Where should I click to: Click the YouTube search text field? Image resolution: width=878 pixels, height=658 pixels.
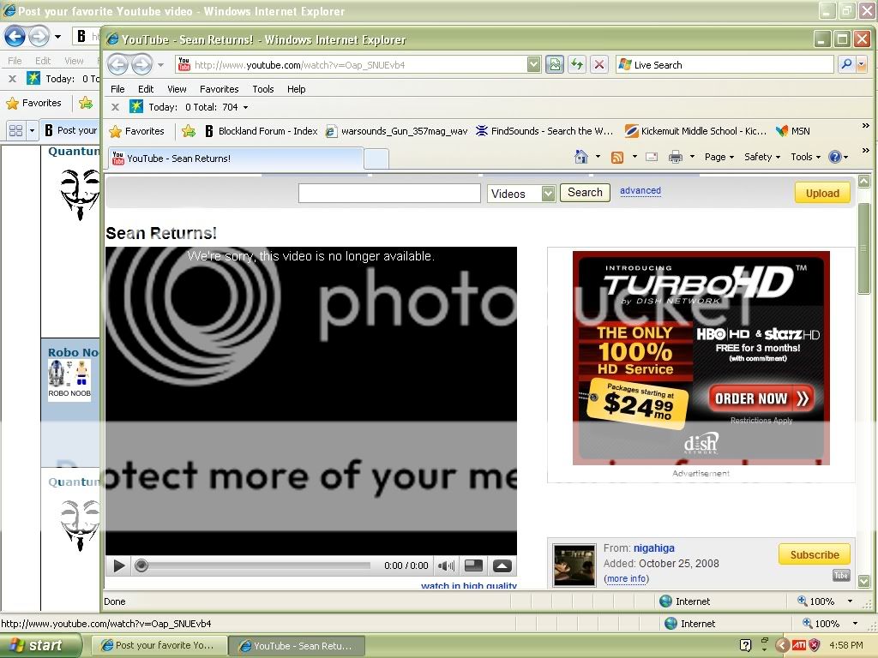pos(389,193)
